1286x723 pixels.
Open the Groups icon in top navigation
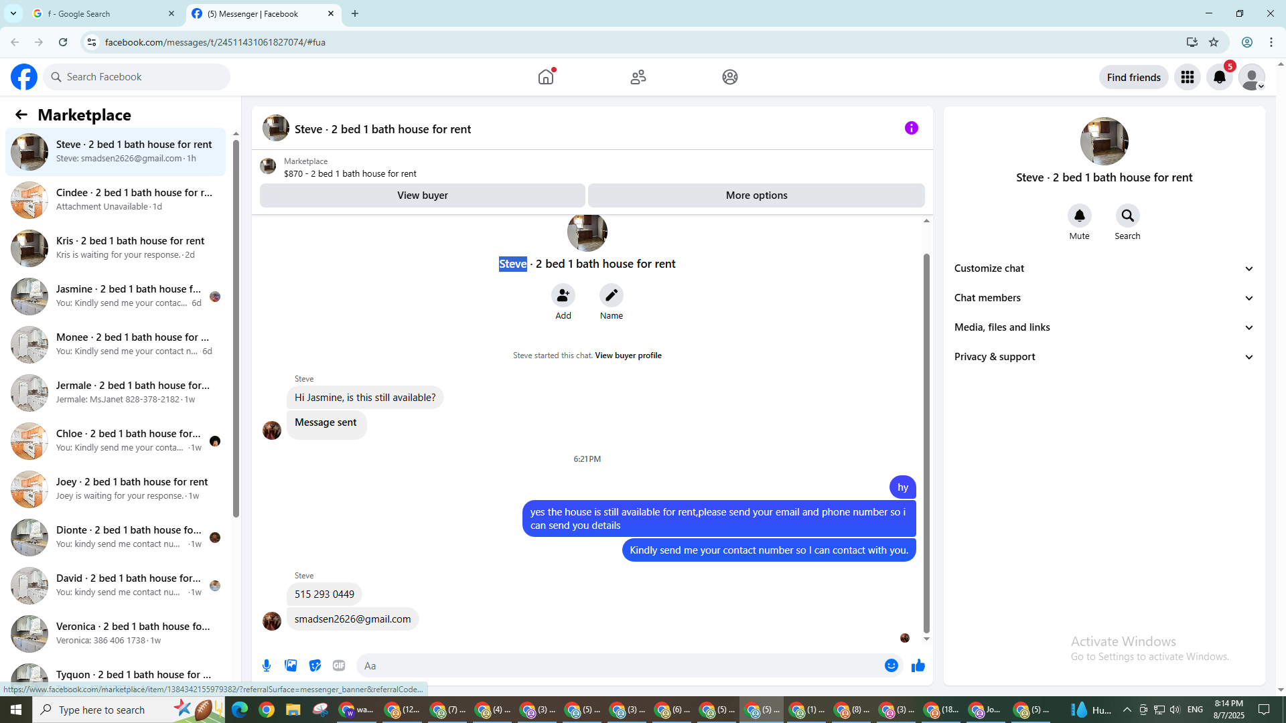[730, 77]
